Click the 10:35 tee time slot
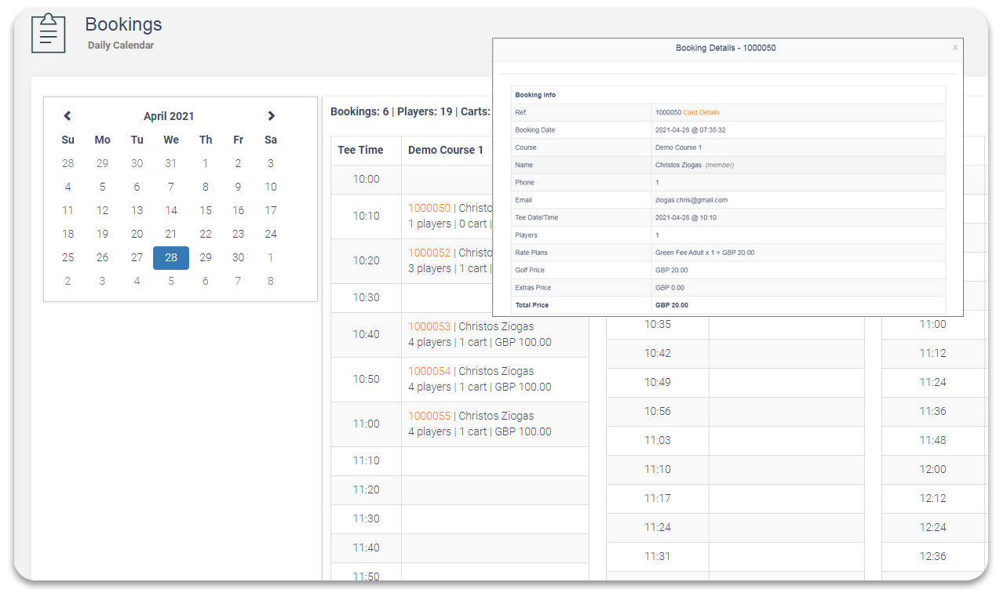 [x=658, y=324]
